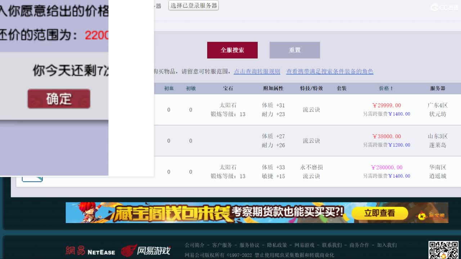Open 选择已登录服务器 server picker
Screen dimensions: 461x259
tap(193, 6)
